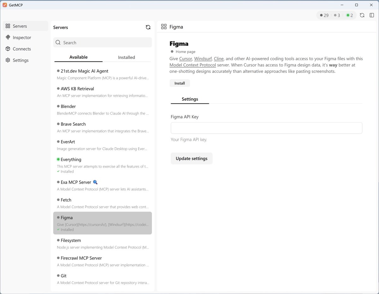Maximize the GetMCP window
The width and height of the screenshot is (379, 294).
click(x=357, y=5)
